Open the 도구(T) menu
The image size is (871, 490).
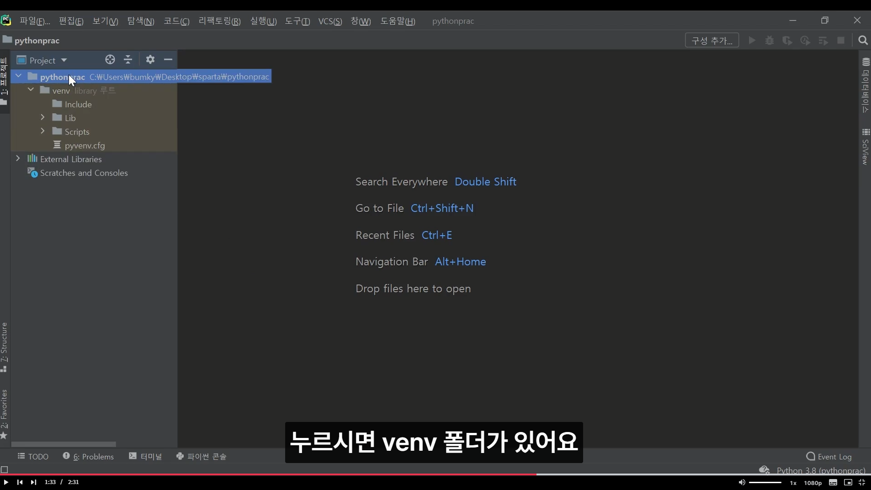(x=297, y=21)
